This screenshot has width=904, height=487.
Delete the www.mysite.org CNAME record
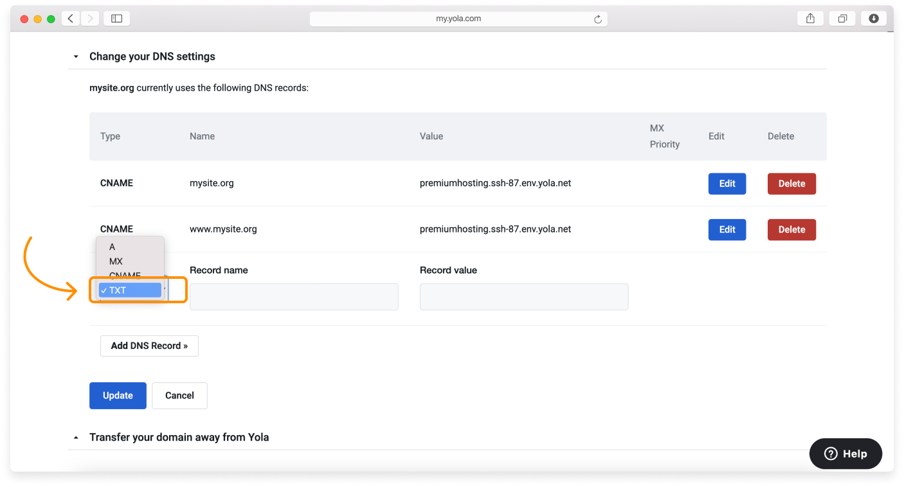[x=791, y=229]
